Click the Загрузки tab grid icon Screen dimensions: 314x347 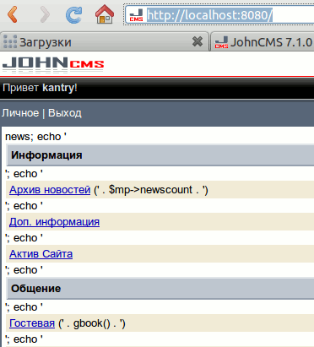click(10, 41)
